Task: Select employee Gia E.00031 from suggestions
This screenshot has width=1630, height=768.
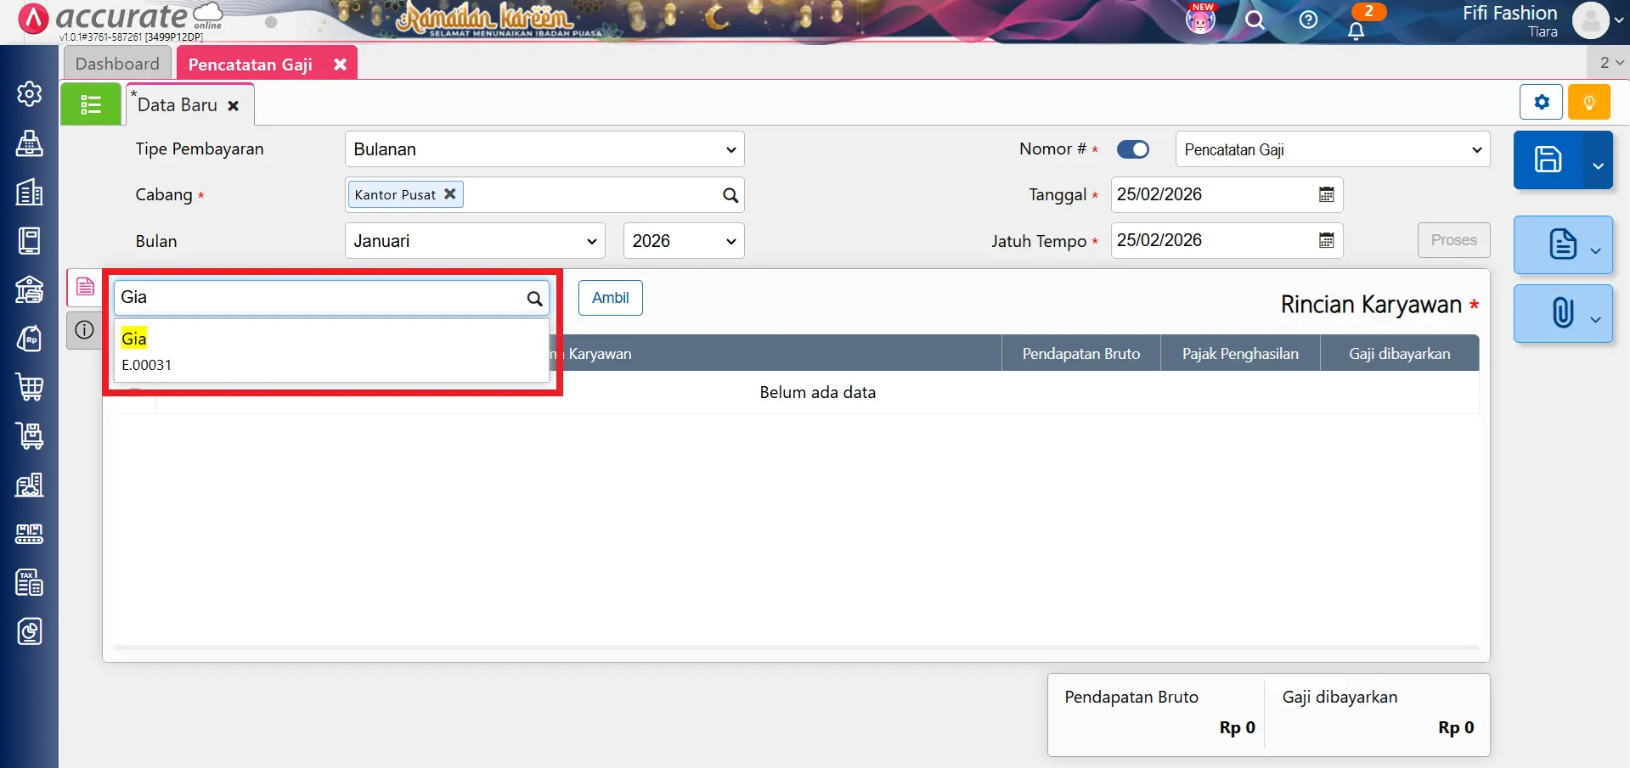Action: [x=331, y=350]
